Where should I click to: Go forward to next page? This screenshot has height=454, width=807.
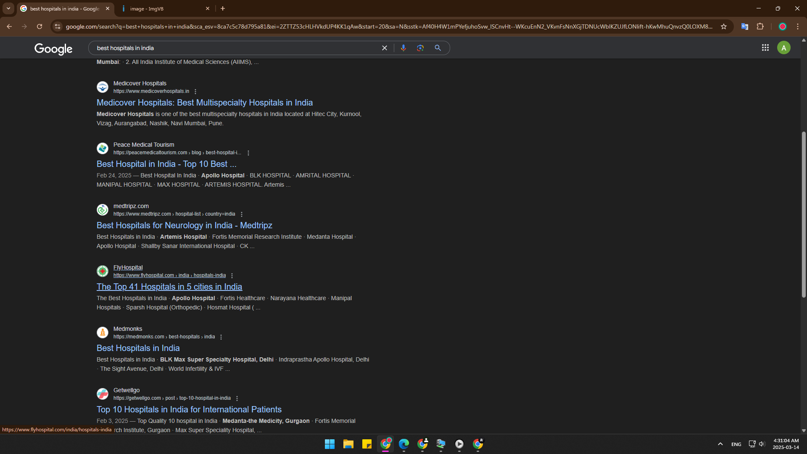coord(24,26)
